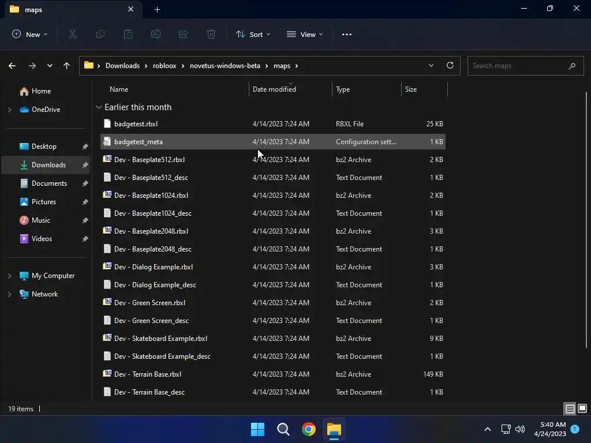The height and width of the screenshot is (443, 591).
Task: Select Dev - Green Screen.rbxl file
Action: coord(273,302)
